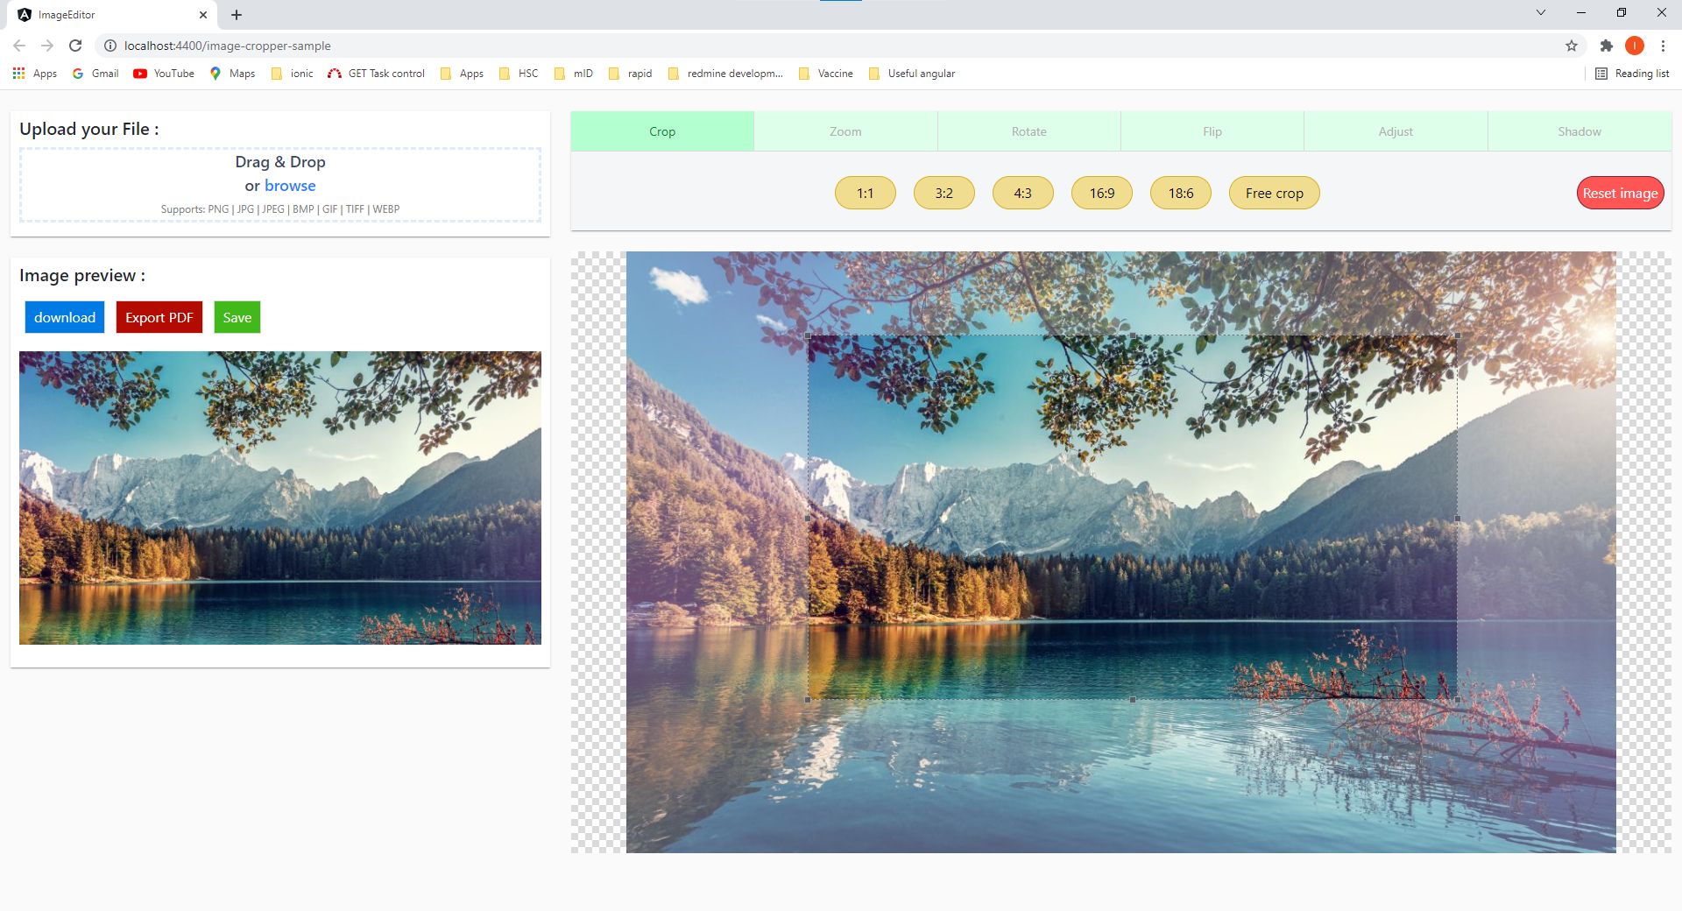Viewport: 1682px width, 911px height.
Task: Click the cropped image preview thumbnail
Action: point(280,498)
